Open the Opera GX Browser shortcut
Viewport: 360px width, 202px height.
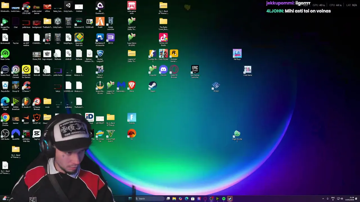[174, 72]
